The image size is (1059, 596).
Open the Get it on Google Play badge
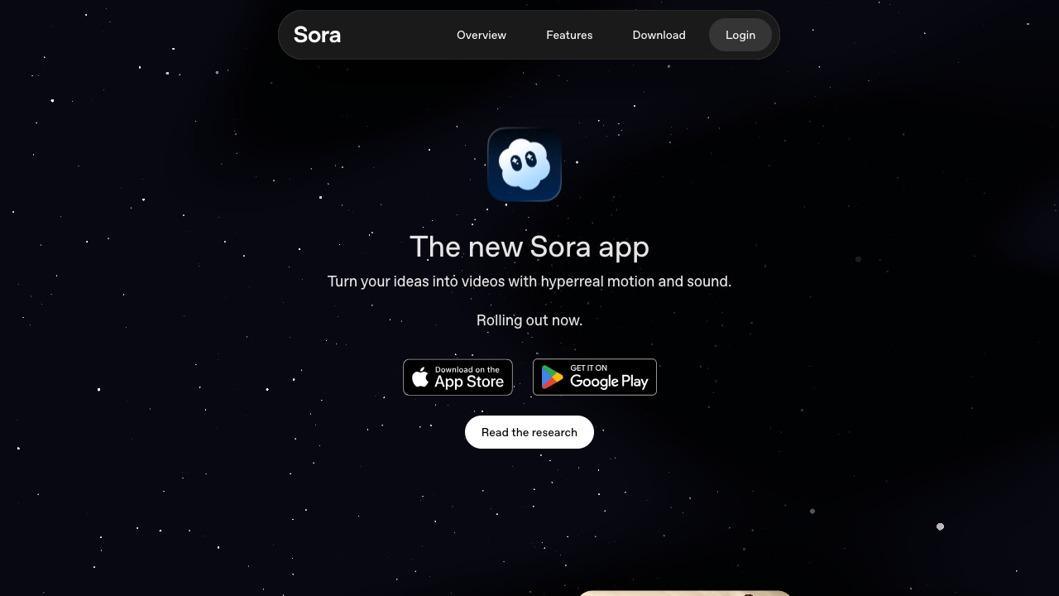coord(595,377)
